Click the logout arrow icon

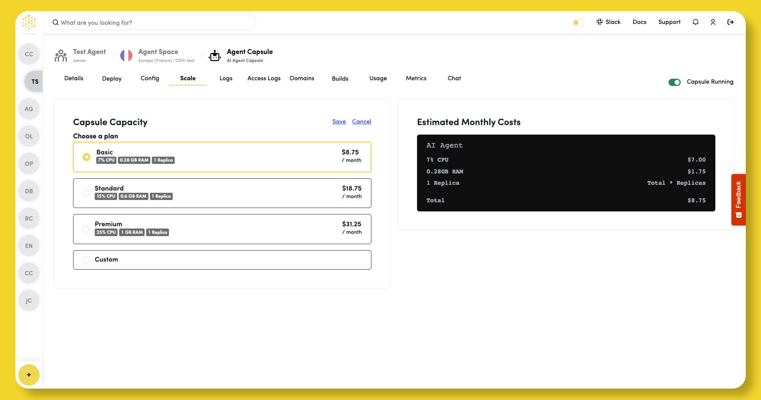pos(731,22)
